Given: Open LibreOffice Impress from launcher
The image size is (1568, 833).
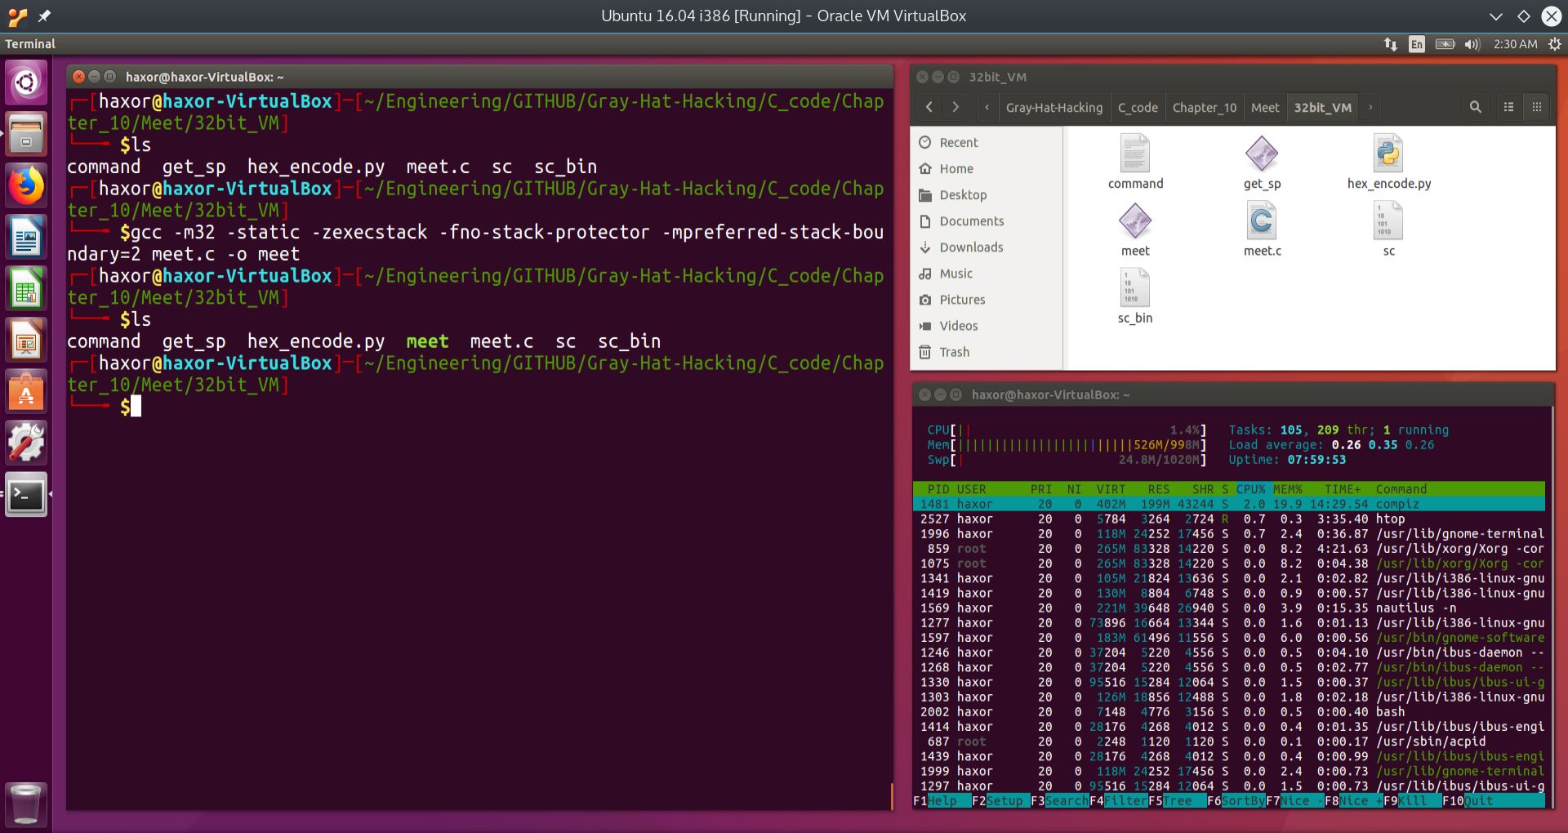Looking at the screenshot, I should tap(26, 340).
